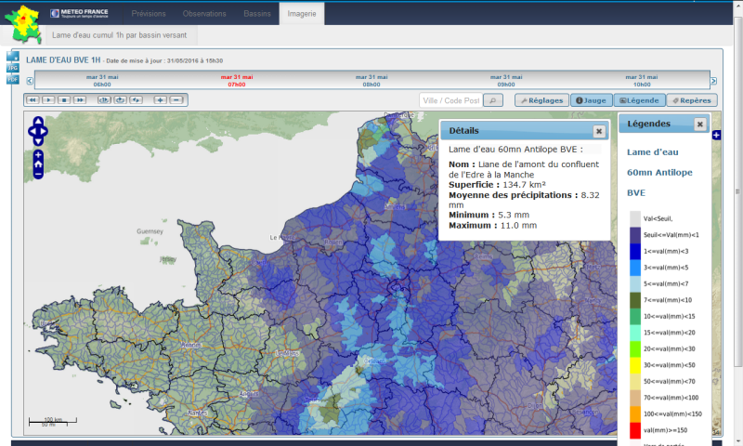The width and height of the screenshot is (743, 446).
Task: Stop the animation playback
Action: (64, 99)
